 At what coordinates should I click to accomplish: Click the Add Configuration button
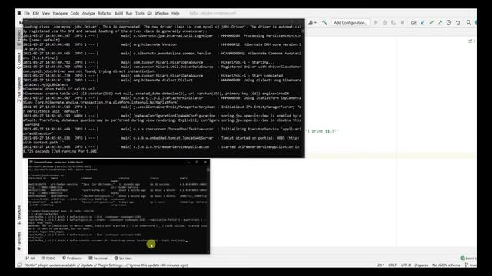coord(351,22)
